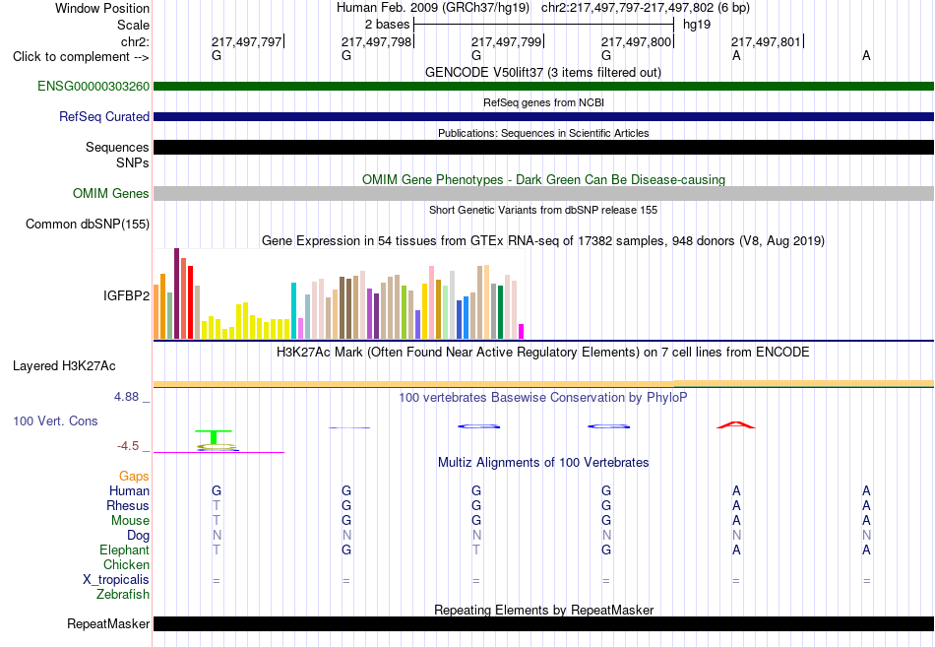
Task: Select the Chicken species row label
Action: coord(126,564)
